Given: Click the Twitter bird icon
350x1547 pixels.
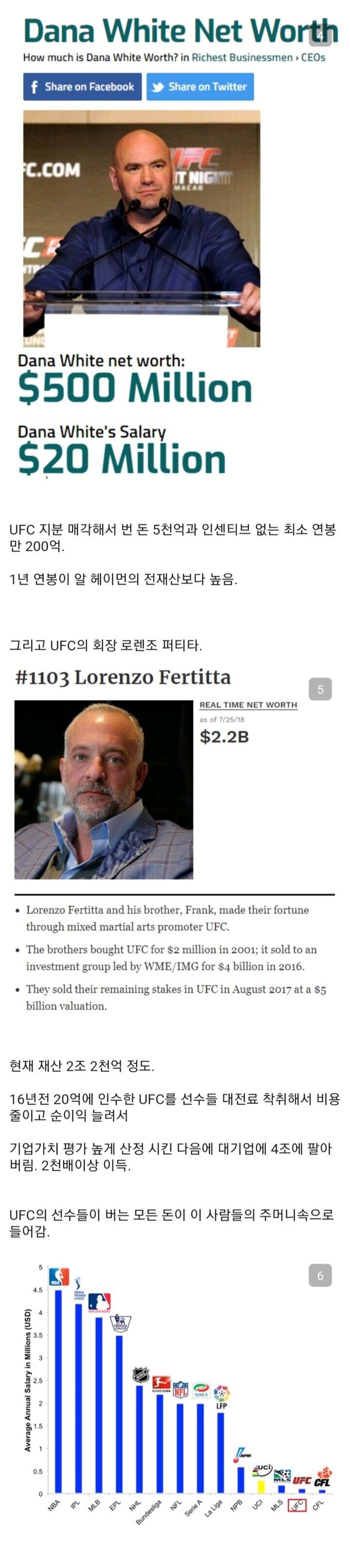Looking at the screenshot, I should click(x=157, y=87).
